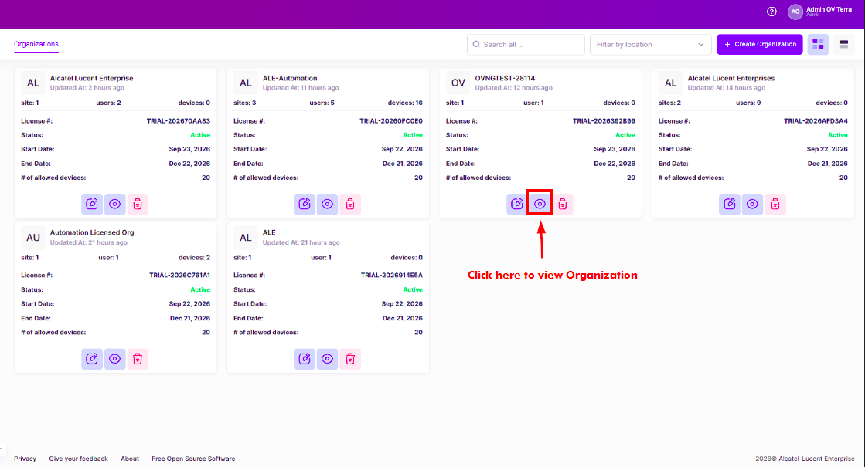Edit the Automation Licensed Org
This screenshot has width=865, height=467.
coord(92,359)
